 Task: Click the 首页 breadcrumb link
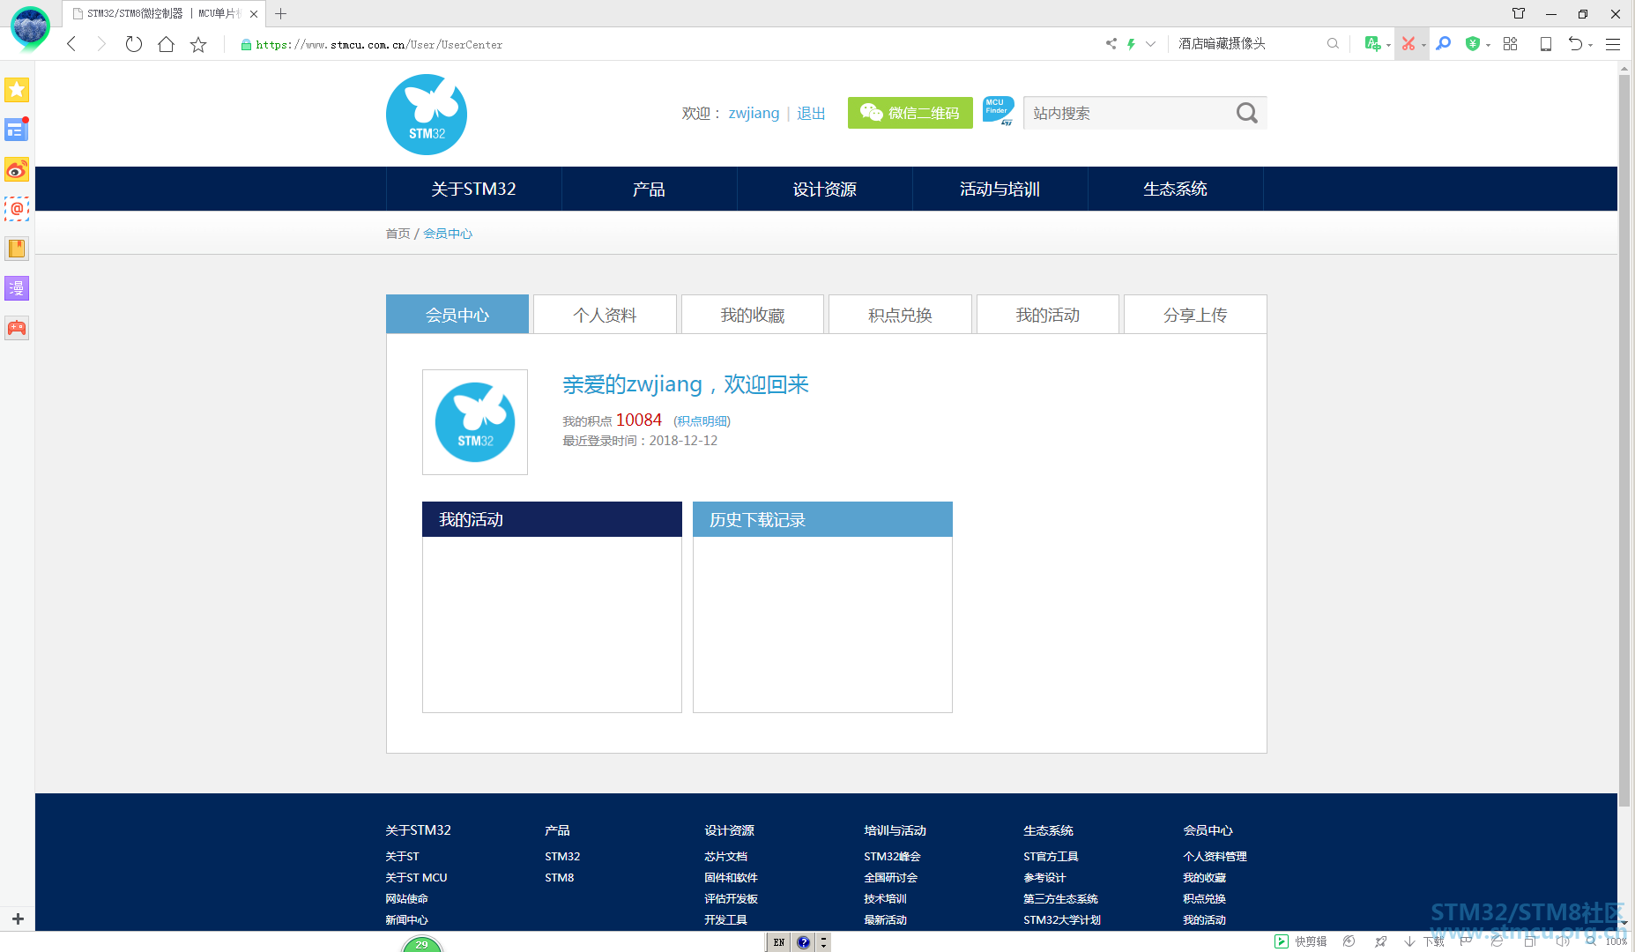pyautogui.click(x=398, y=234)
